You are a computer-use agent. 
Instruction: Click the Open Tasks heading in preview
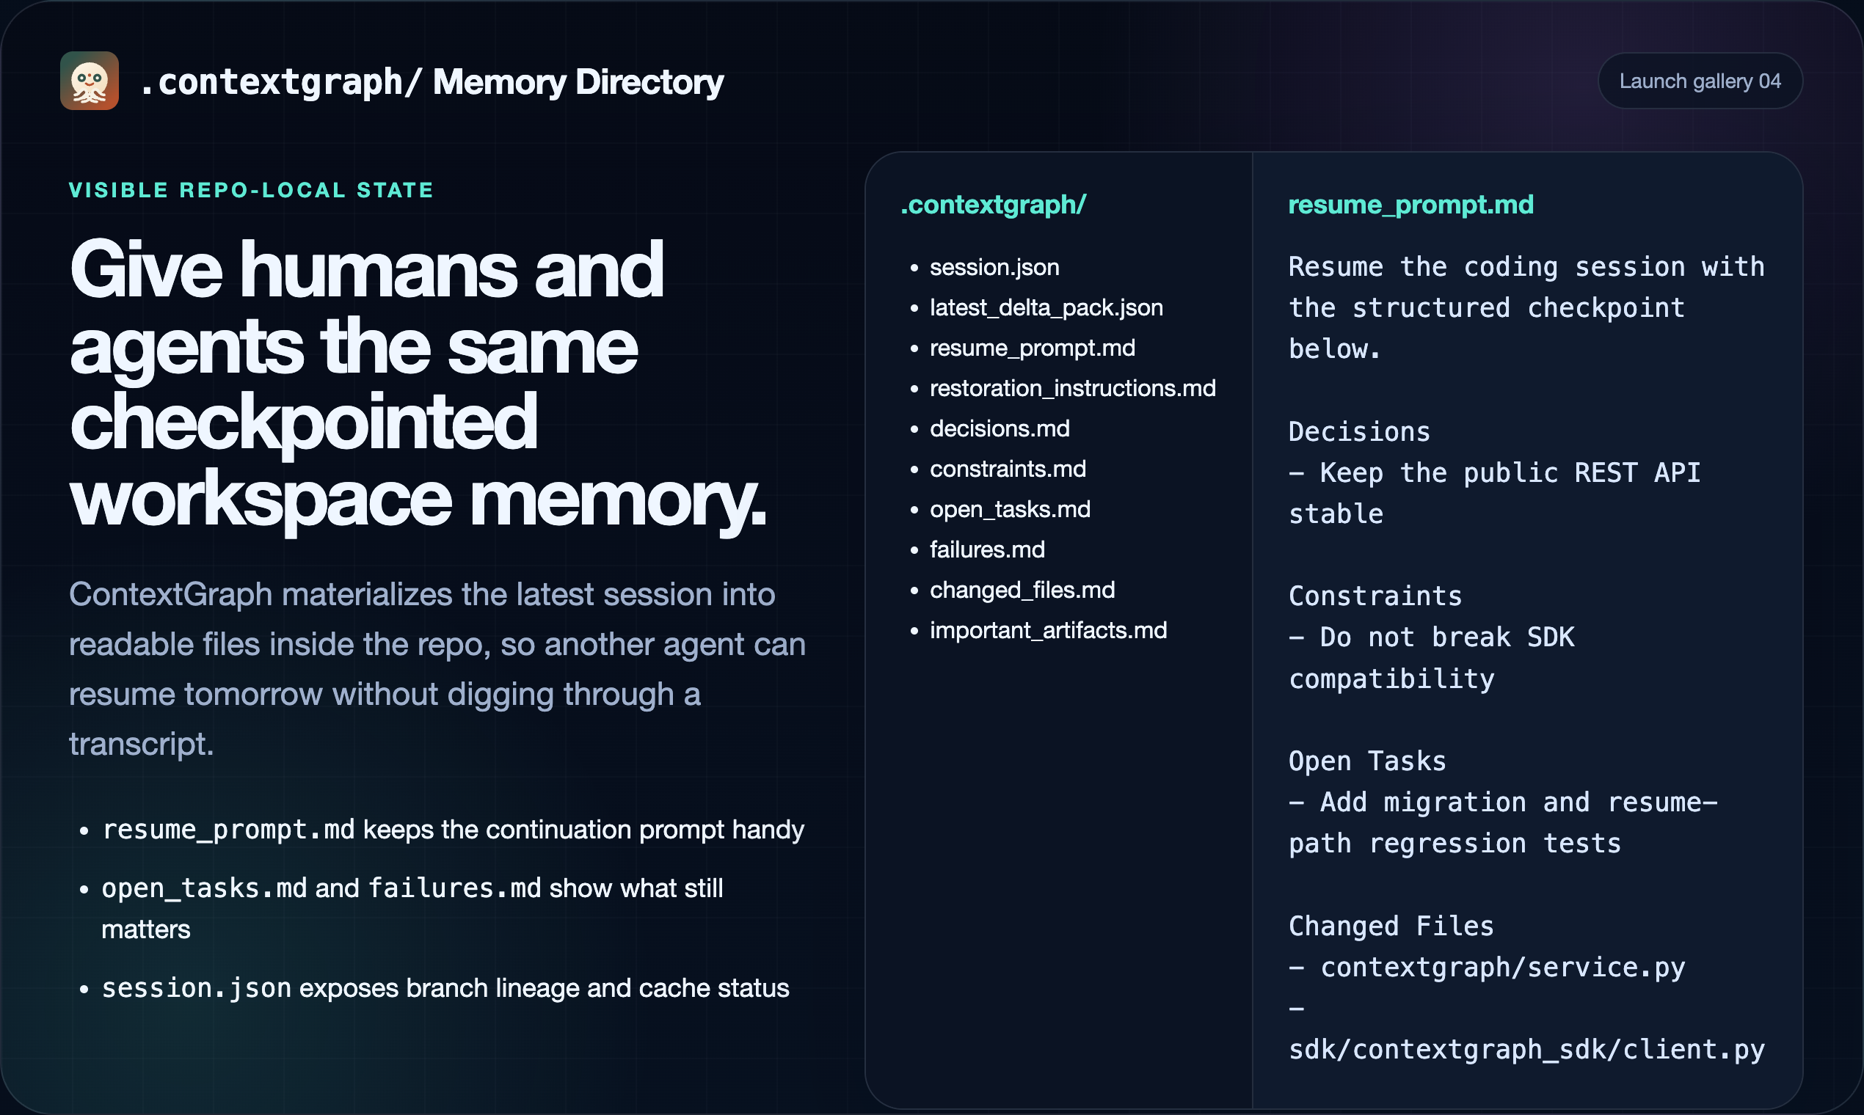1366,761
